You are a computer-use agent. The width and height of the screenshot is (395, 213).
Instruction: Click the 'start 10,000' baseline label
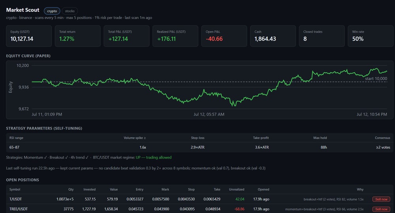pyautogui.click(x=376, y=78)
